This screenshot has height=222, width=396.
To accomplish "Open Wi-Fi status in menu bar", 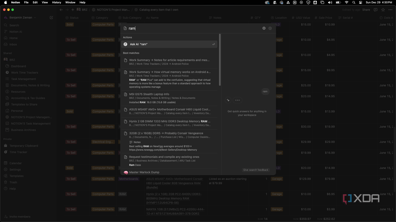I will [346, 2].
